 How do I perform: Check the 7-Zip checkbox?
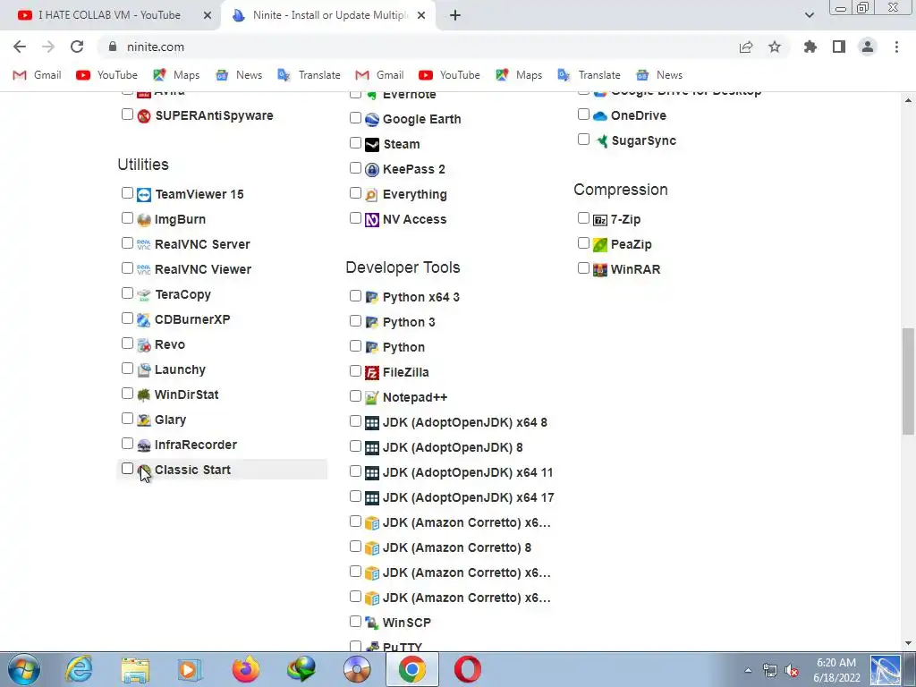583,218
